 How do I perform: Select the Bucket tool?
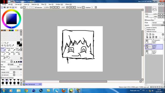(3, 57)
